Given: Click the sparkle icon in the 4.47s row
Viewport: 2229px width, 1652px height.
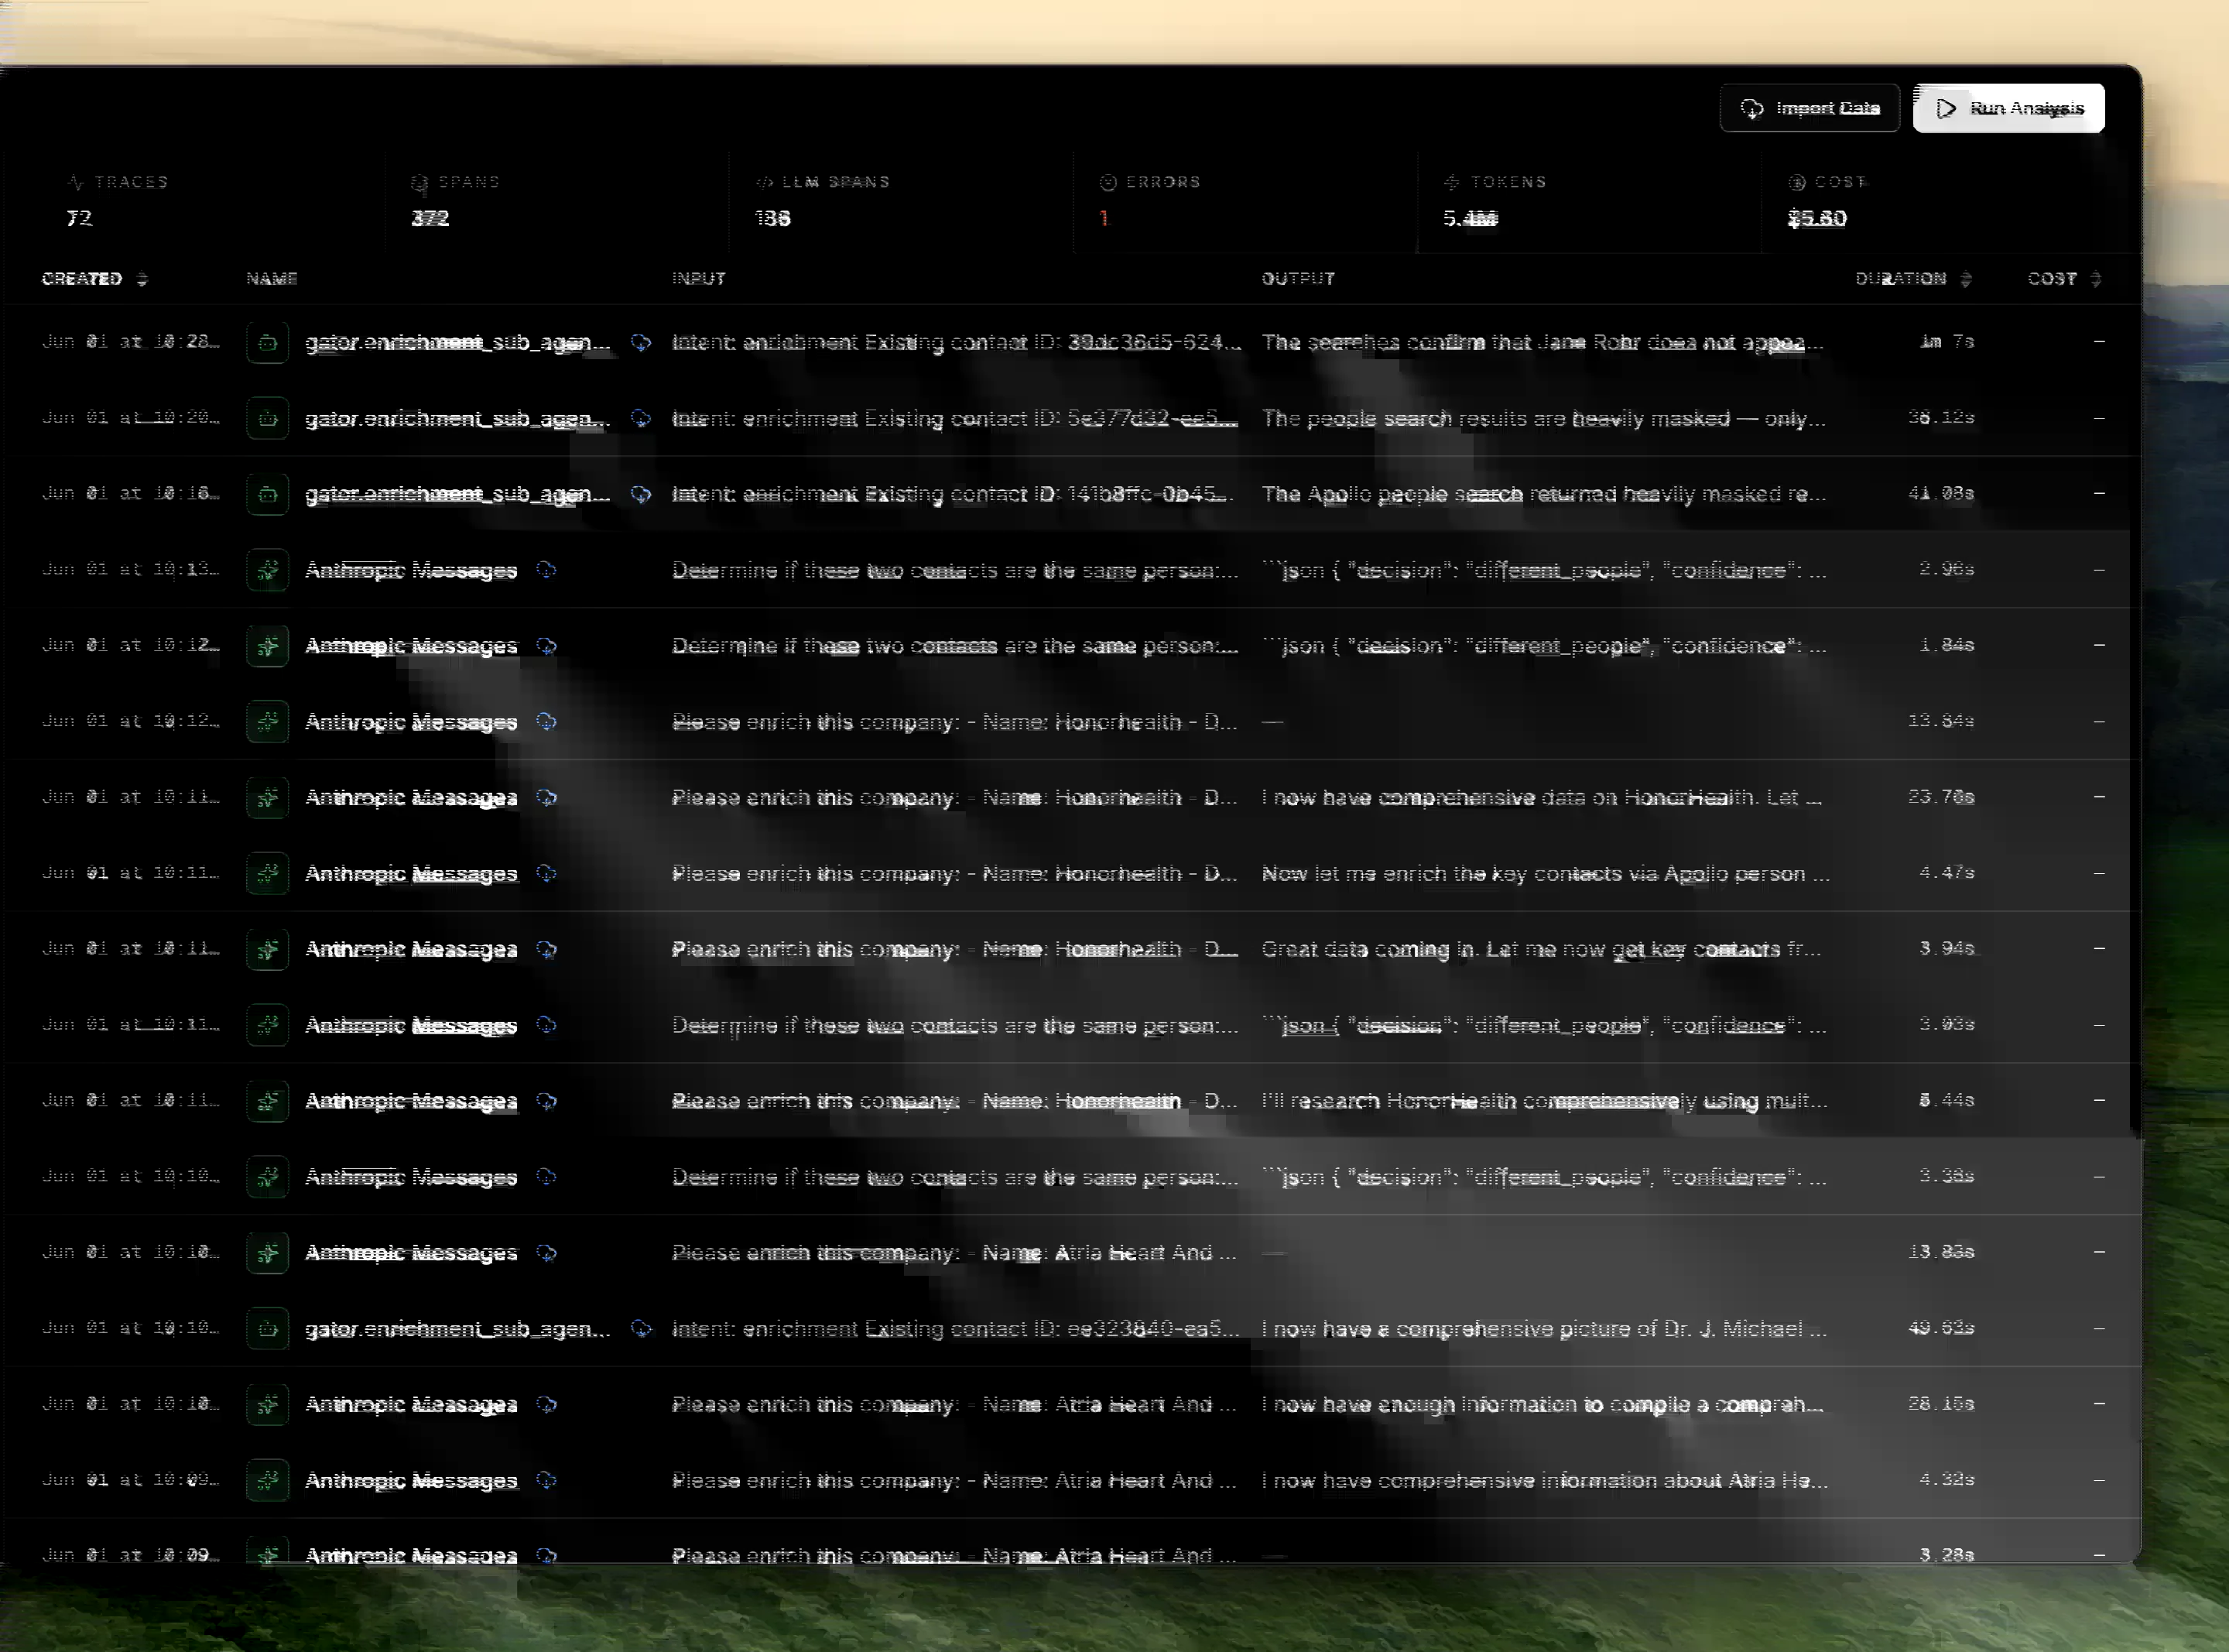Looking at the screenshot, I should [268, 874].
